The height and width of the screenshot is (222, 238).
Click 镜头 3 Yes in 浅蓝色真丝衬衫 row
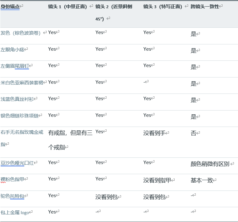pyautogui.click(x=147, y=99)
